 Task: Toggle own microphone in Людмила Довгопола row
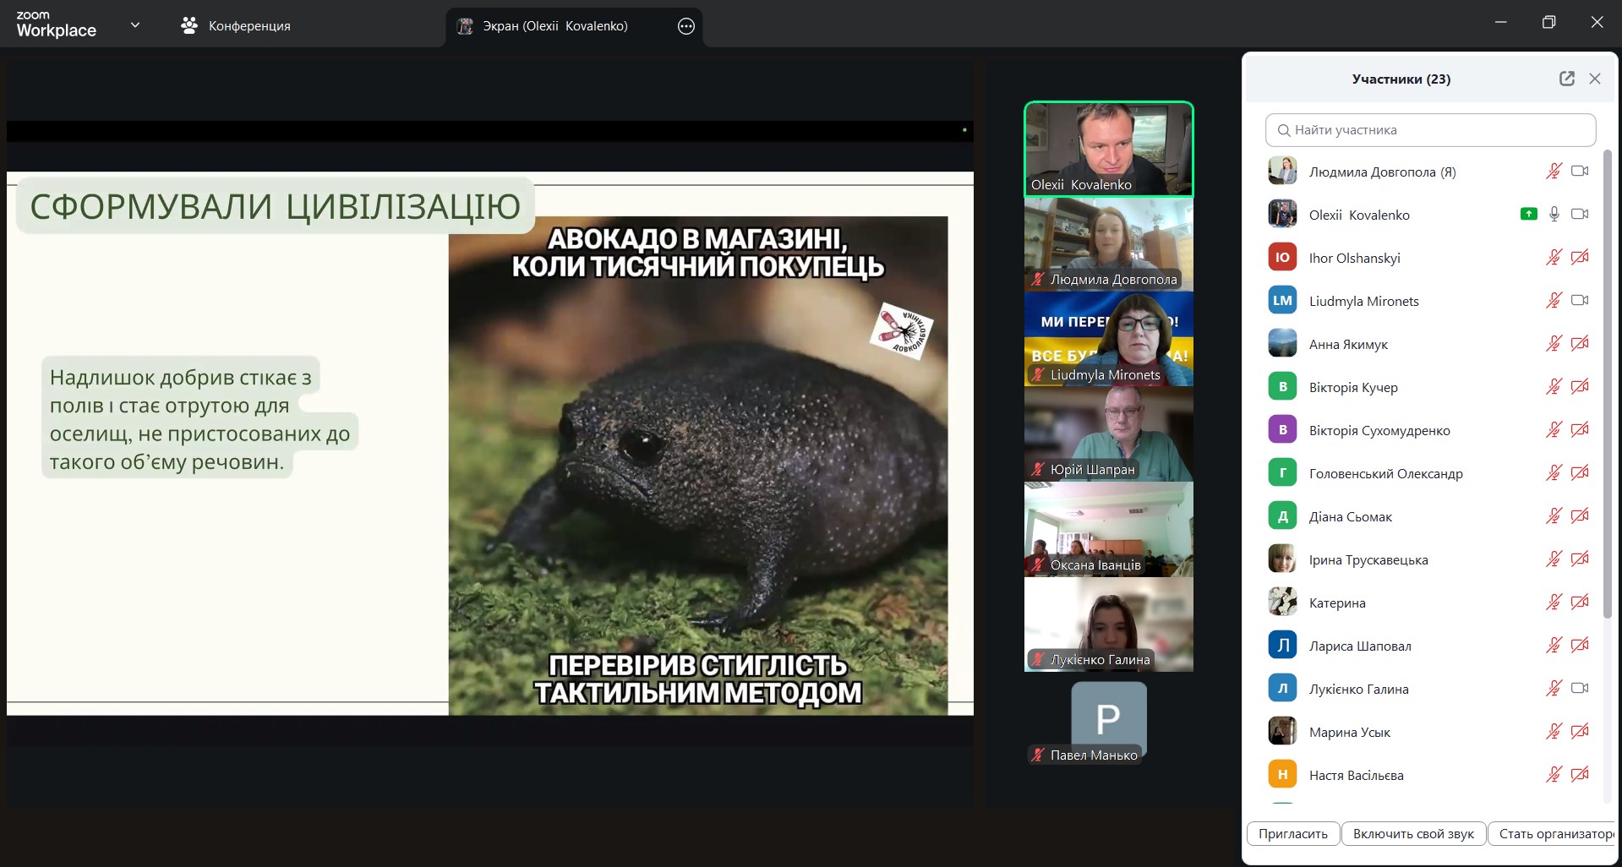tap(1554, 172)
